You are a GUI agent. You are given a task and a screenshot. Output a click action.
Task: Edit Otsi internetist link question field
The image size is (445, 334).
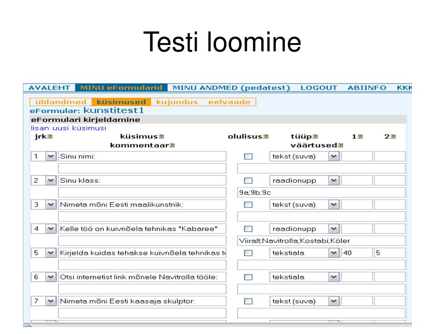(142, 277)
